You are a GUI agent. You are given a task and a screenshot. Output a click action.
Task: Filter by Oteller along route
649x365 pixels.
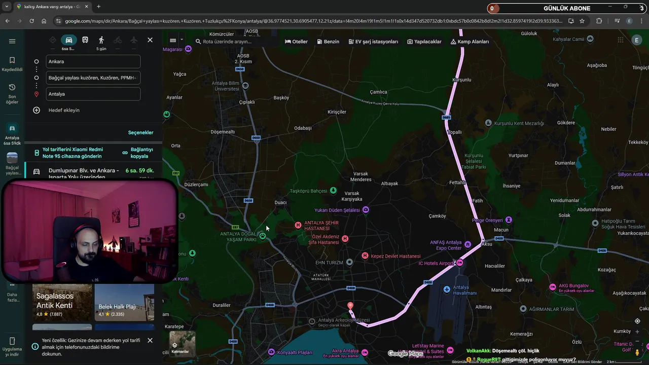tap(296, 42)
